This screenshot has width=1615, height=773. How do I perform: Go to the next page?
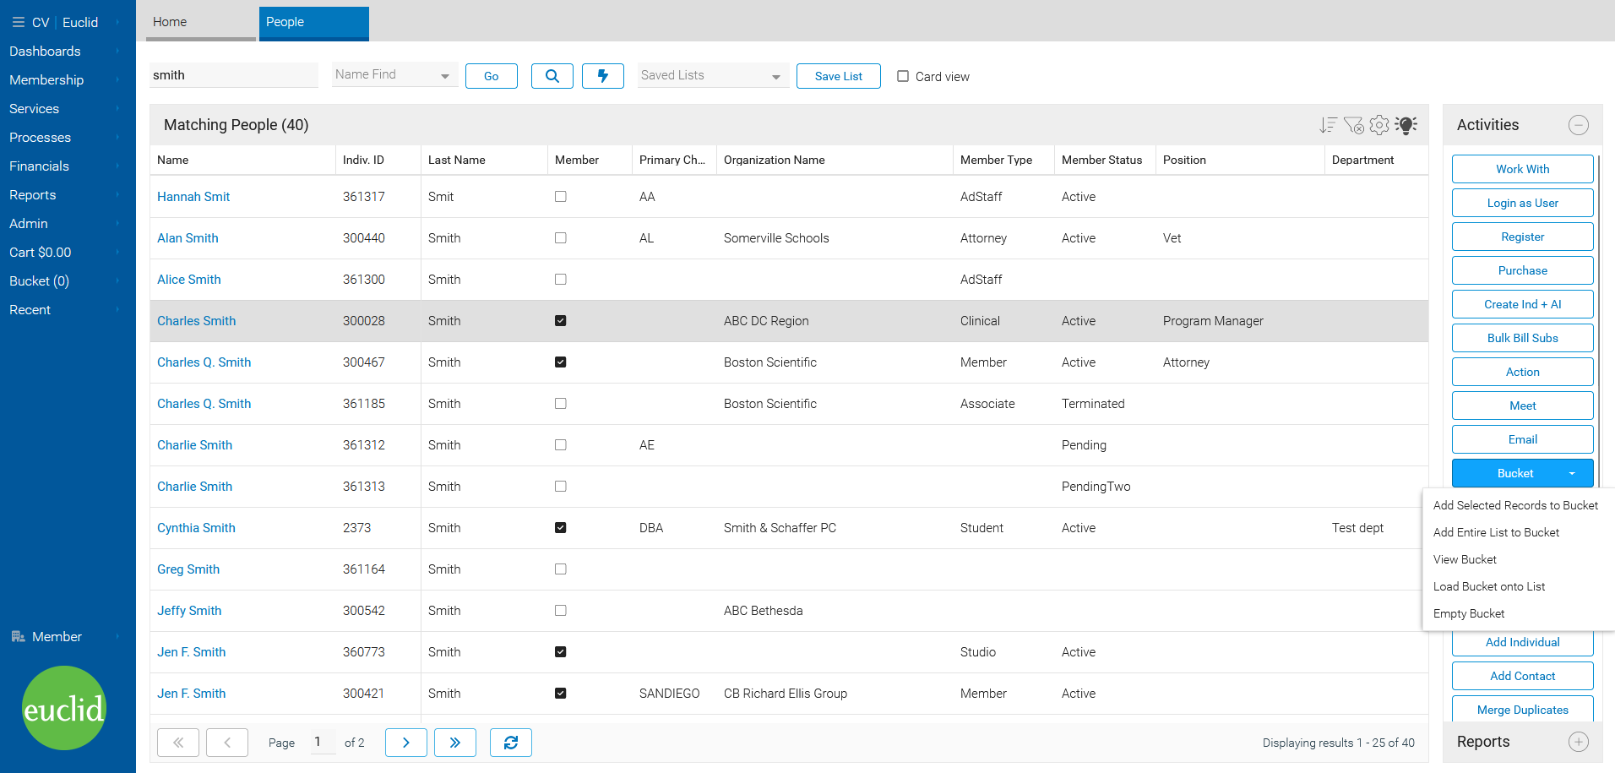tap(406, 743)
